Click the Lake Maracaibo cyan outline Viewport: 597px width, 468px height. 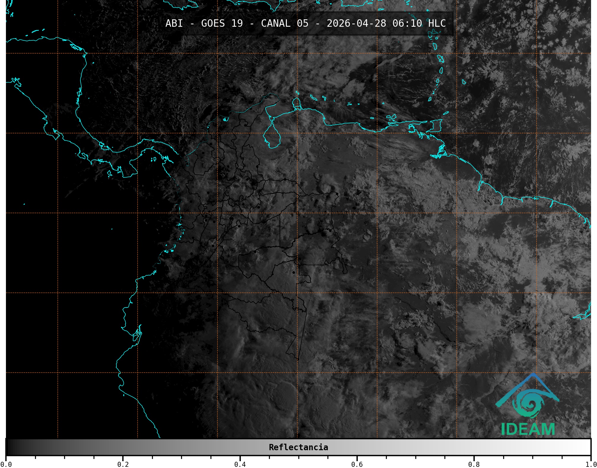(272, 137)
